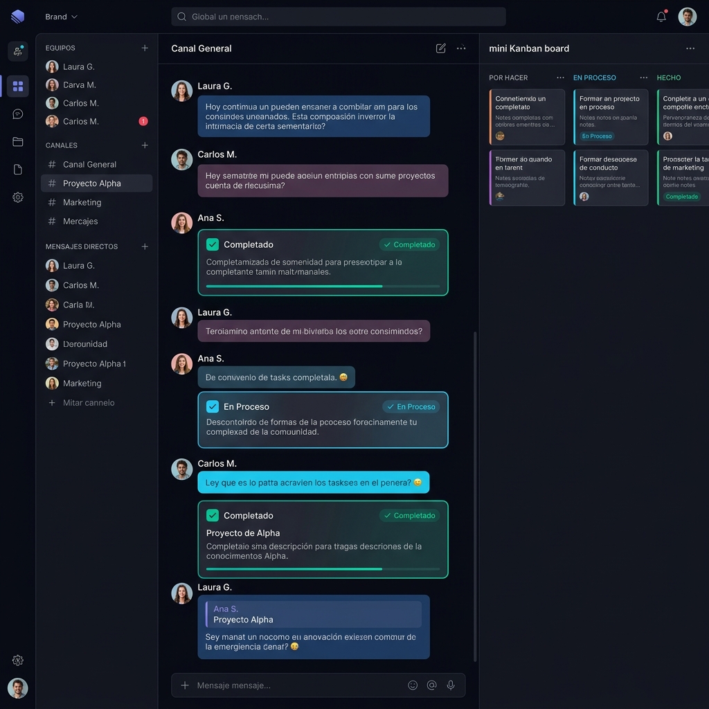Insert a mention with @ icon
The image size is (709, 709).
[432, 685]
